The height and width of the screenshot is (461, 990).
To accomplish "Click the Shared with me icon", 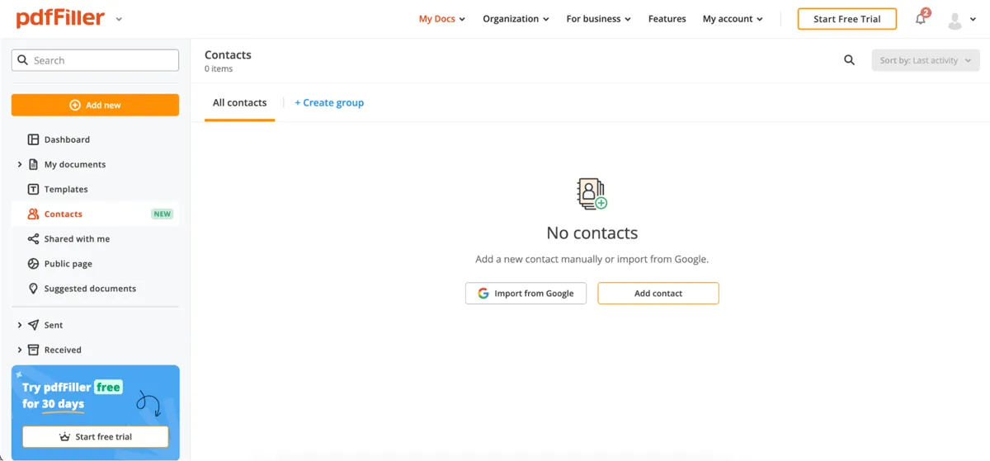I will click(33, 238).
